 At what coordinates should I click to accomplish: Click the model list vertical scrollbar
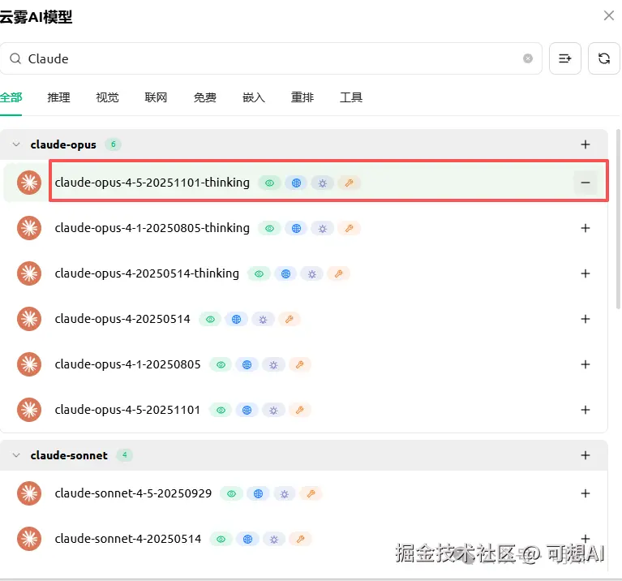coord(618,218)
